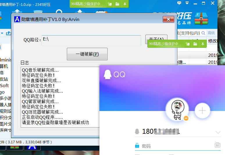Click the blue lock icon beside password
Screen dimensions: 225x155
point(137,145)
